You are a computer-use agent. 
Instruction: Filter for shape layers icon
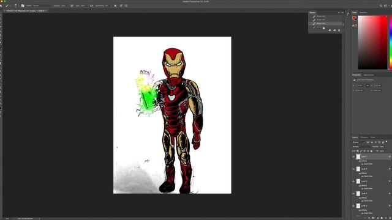click(x=379, y=142)
